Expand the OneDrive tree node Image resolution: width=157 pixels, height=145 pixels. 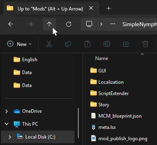(6, 111)
